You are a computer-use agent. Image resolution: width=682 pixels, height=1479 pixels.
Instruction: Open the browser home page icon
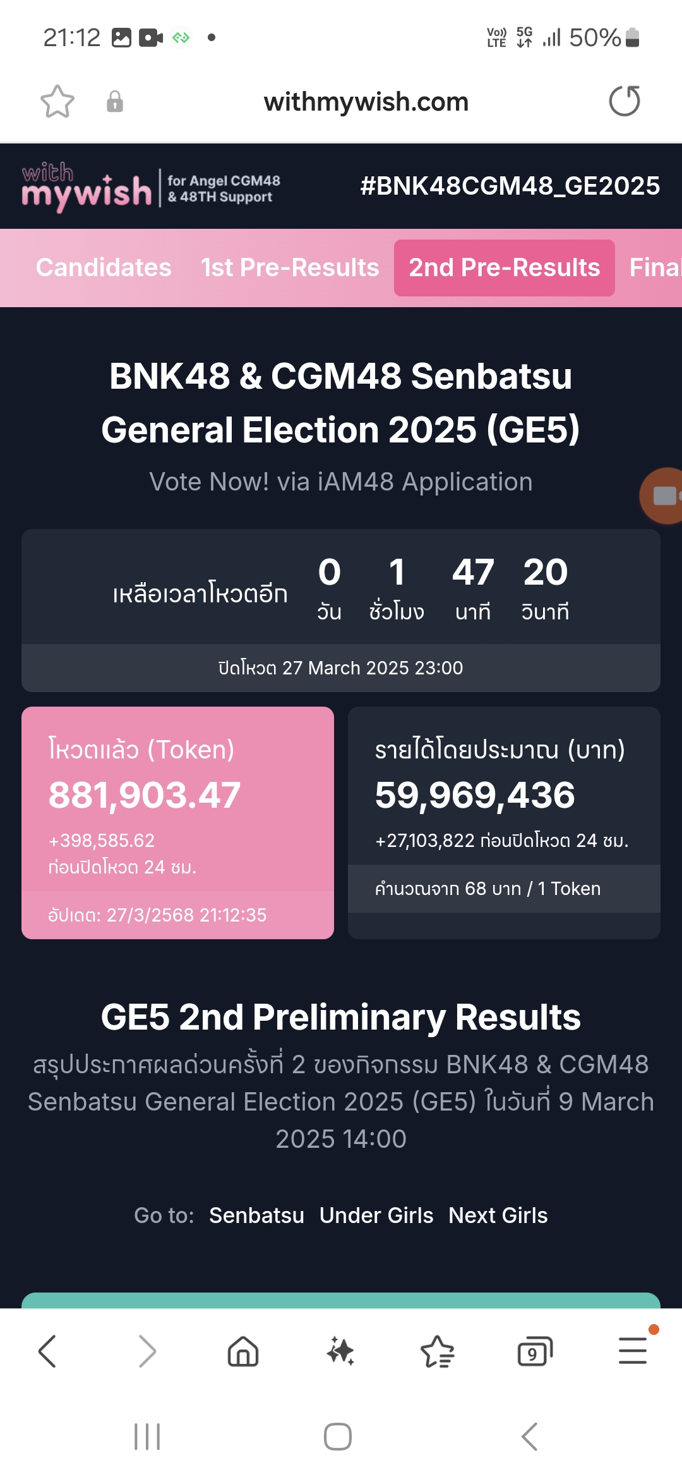coord(243,1351)
